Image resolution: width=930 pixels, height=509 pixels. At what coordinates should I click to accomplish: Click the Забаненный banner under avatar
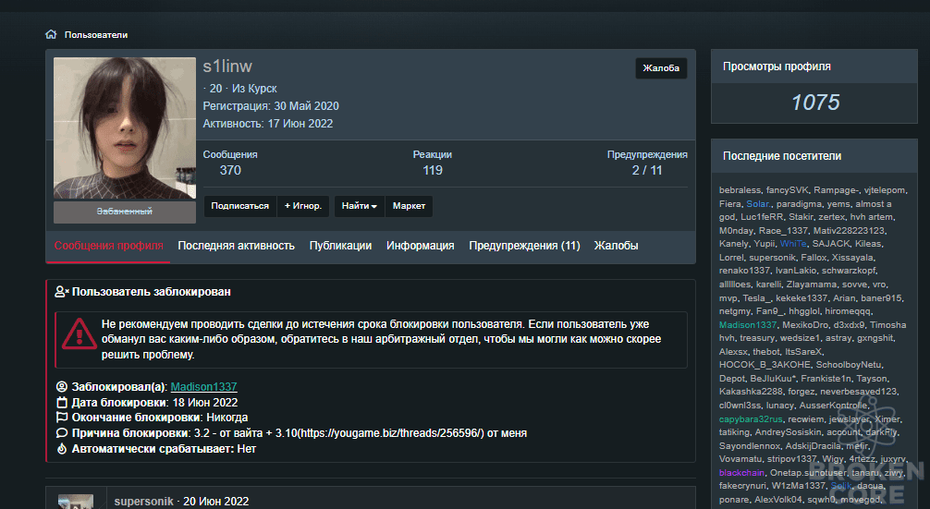tap(125, 212)
